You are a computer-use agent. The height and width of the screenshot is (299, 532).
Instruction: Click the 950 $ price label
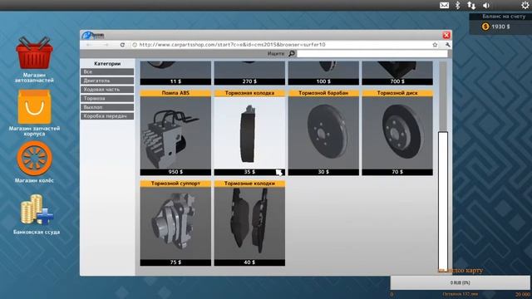(175, 172)
